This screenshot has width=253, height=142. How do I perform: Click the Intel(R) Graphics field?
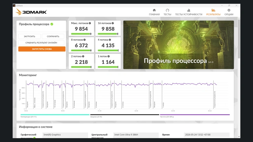(65, 135)
